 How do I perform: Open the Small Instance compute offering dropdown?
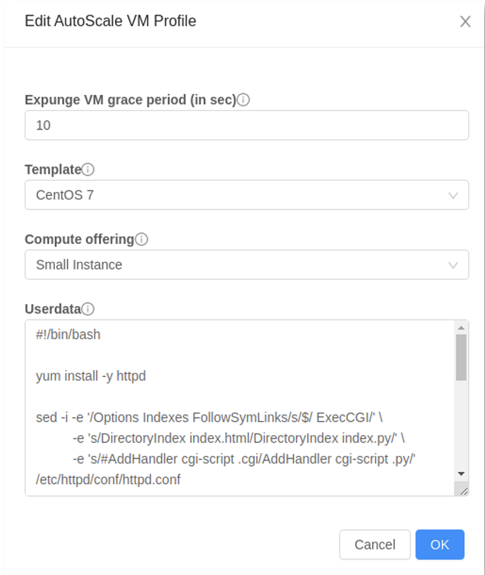[247, 265]
